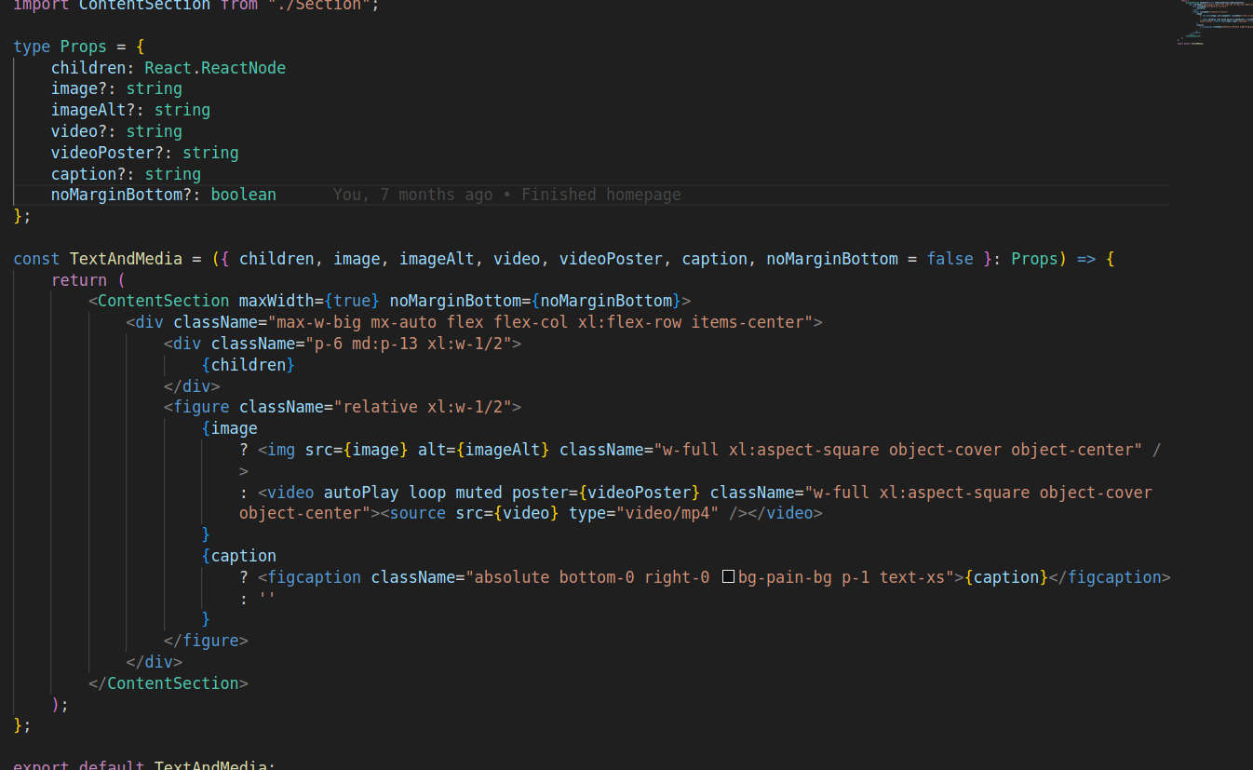Click the closing figure tag
This screenshot has height=770, width=1253.
coord(206,641)
